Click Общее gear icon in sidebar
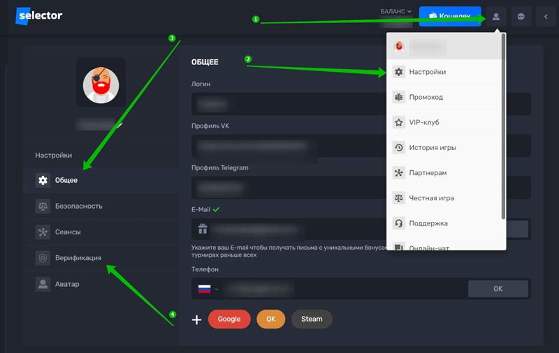The width and height of the screenshot is (559, 353). pyautogui.click(x=43, y=181)
